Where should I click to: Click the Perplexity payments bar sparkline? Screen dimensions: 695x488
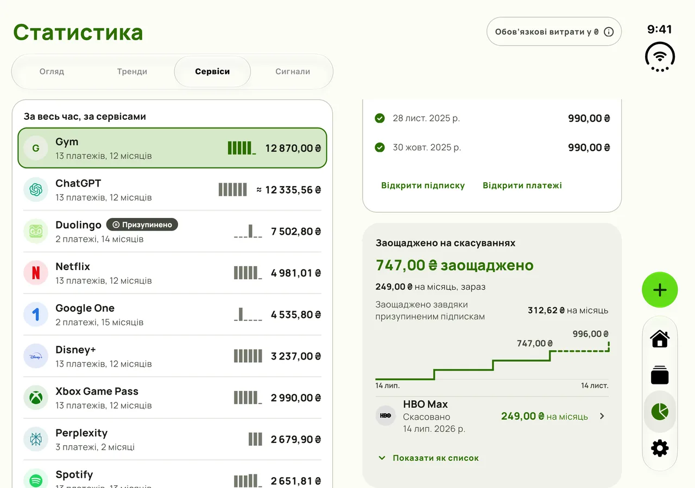tap(255, 439)
